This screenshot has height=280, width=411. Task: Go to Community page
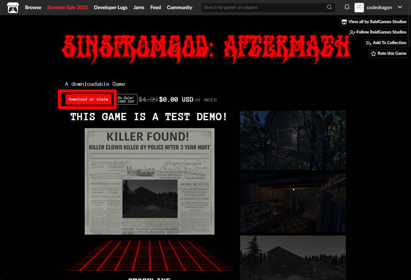(179, 7)
